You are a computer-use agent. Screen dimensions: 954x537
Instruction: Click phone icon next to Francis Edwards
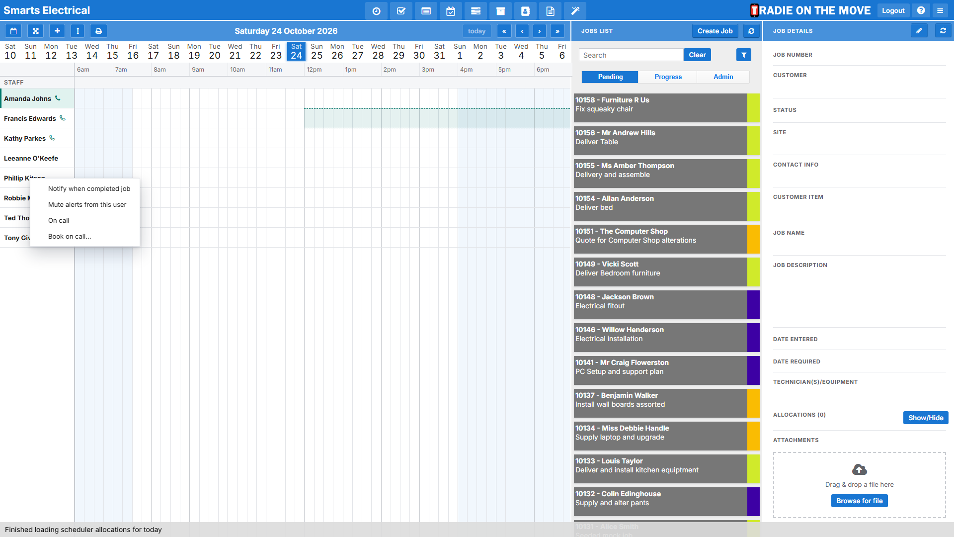pos(63,118)
